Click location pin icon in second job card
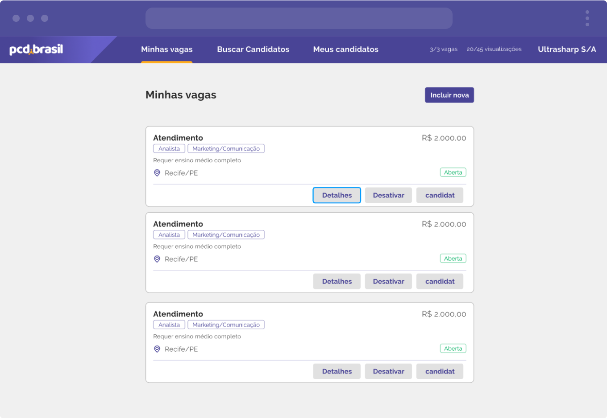The image size is (607, 418). pos(157,259)
